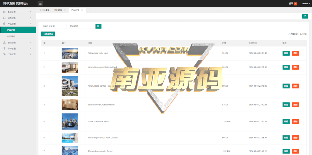The image size is (312, 155).
Task: Edit the Galunov Hotel row
Action: click(x=286, y=105)
